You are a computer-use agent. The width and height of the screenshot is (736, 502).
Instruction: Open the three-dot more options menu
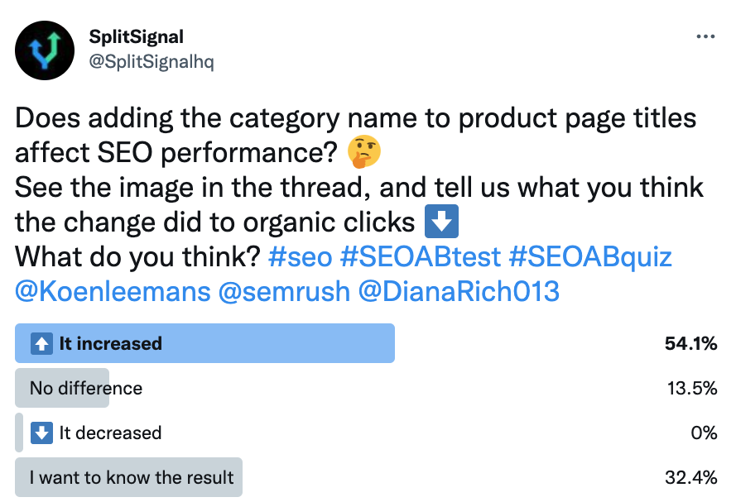tap(705, 37)
